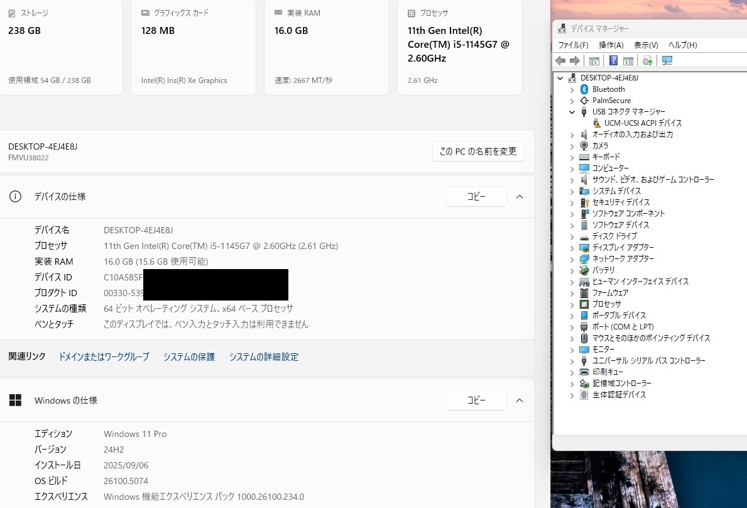Image resolution: width=747 pixels, height=508 pixels.
Task: Click the warning icon beside UCM-UCSI ACPI デバイス
Action: [596, 123]
